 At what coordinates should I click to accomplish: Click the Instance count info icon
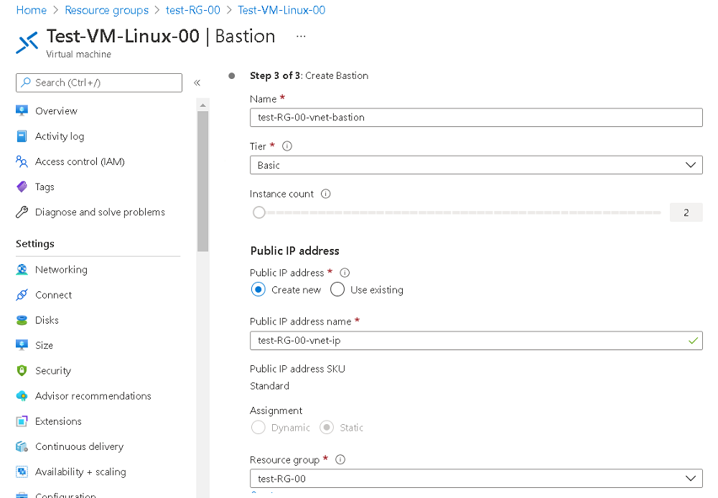(325, 194)
